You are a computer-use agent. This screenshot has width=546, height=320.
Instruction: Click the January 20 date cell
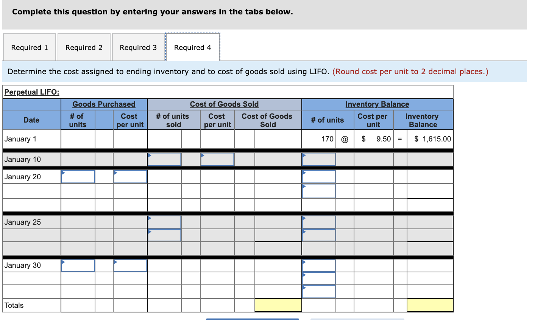click(x=32, y=177)
